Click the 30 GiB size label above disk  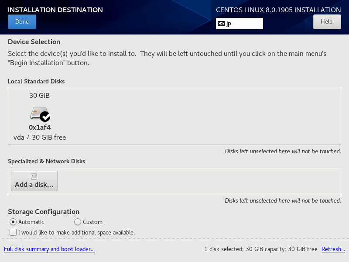pyautogui.click(x=39, y=96)
